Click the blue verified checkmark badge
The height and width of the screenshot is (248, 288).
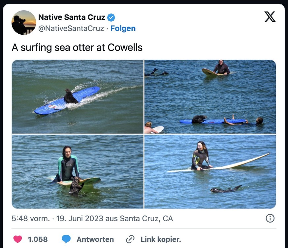(x=112, y=17)
